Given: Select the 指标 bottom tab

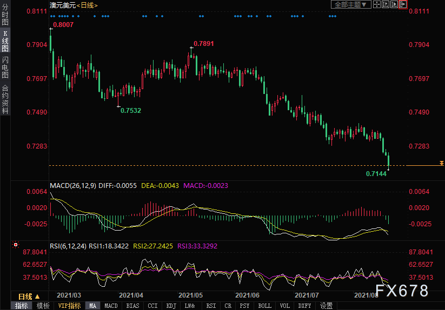Looking at the screenshot, I should coord(22,306).
